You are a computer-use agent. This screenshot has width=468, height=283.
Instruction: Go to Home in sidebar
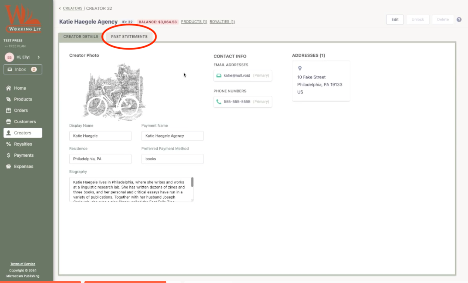[x=20, y=88]
